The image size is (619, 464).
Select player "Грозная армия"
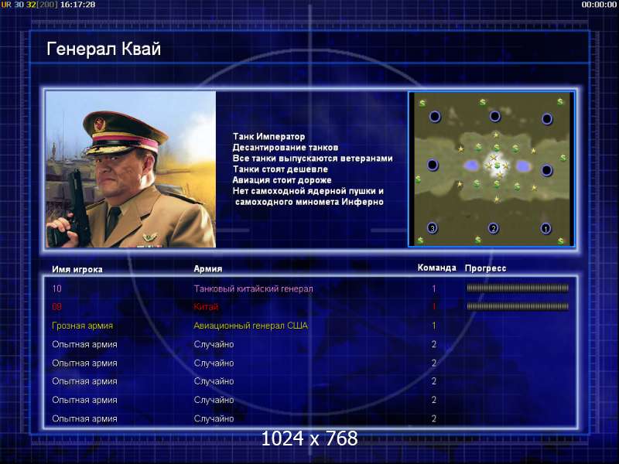83,326
